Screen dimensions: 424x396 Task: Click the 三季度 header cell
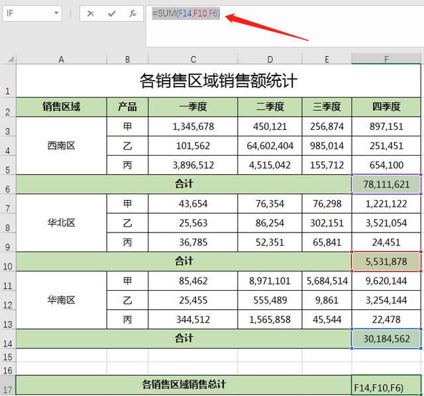[x=327, y=107]
